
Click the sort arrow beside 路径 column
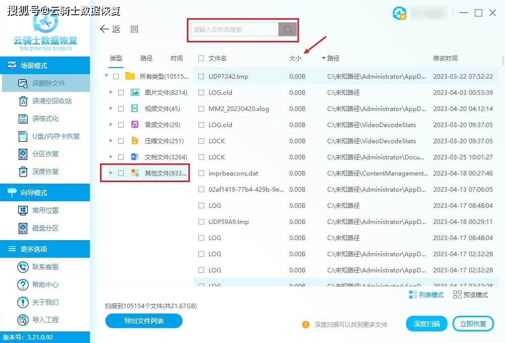click(x=323, y=58)
